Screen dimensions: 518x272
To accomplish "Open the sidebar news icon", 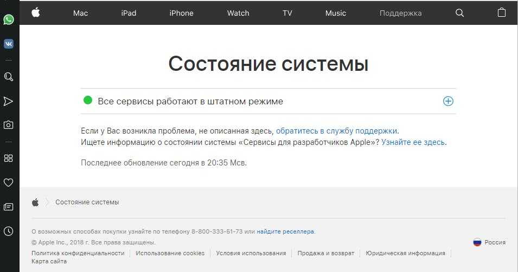I will pos(9,207).
